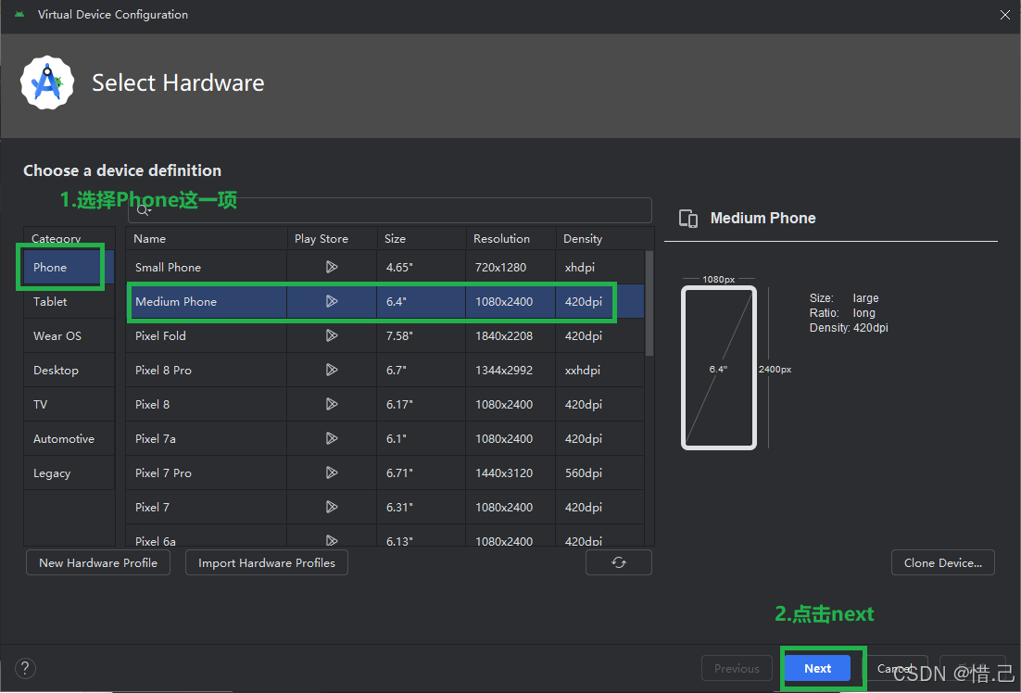This screenshot has height=693, width=1021.
Task: Select the Desktop category
Action: [x=69, y=370]
